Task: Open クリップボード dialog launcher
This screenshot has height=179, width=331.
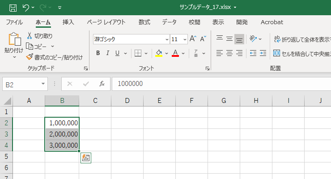Action: 86,68
